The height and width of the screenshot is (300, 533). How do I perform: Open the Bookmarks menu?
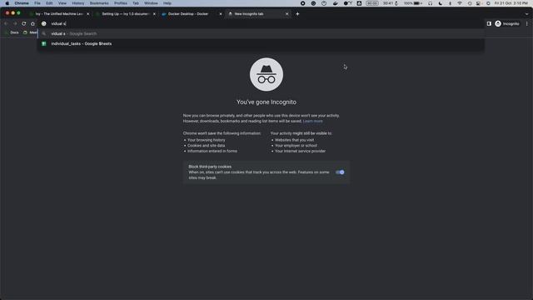click(99, 3)
